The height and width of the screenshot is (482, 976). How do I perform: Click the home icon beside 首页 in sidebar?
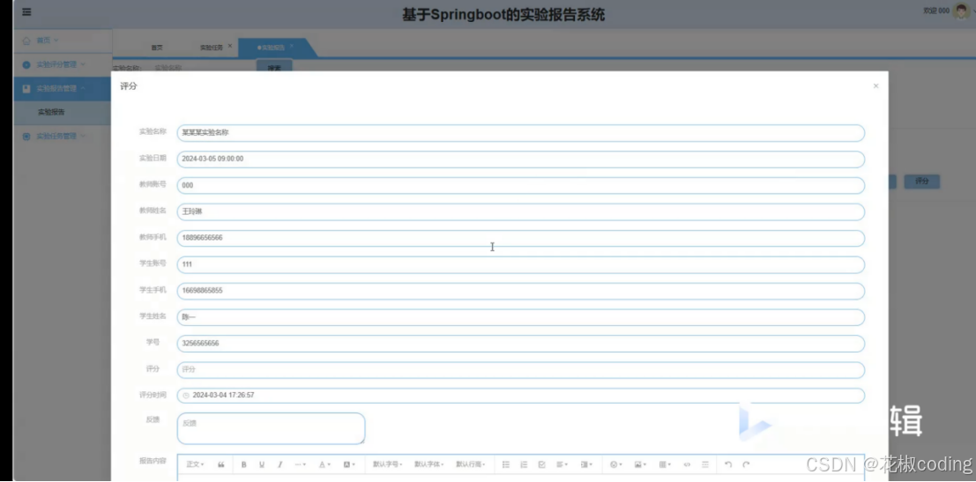pyautogui.click(x=26, y=41)
